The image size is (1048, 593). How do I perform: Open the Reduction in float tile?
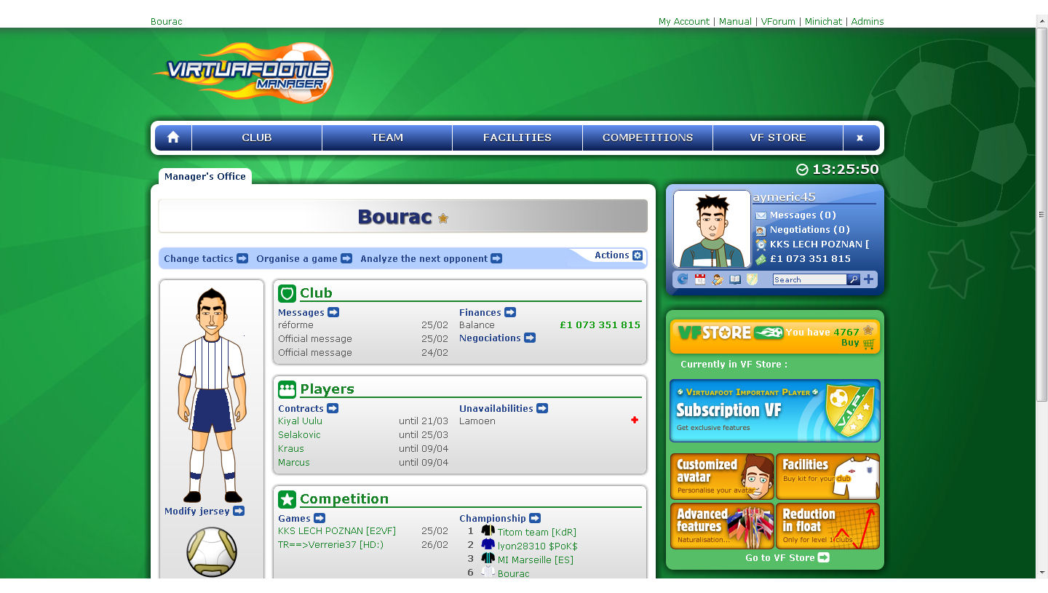click(x=828, y=526)
